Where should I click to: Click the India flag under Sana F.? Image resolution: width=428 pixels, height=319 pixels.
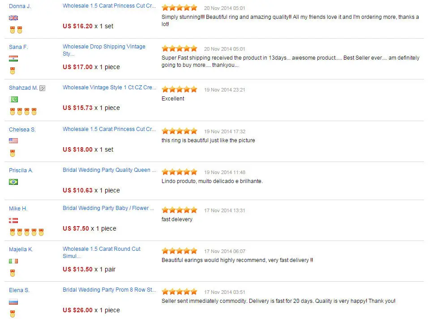coord(13,58)
